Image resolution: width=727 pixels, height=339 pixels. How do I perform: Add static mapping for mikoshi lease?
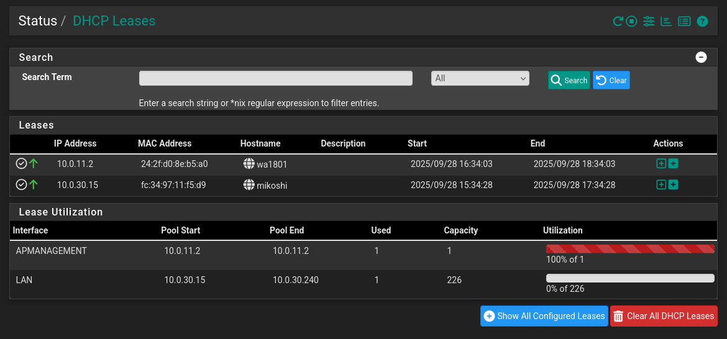pyautogui.click(x=661, y=184)
